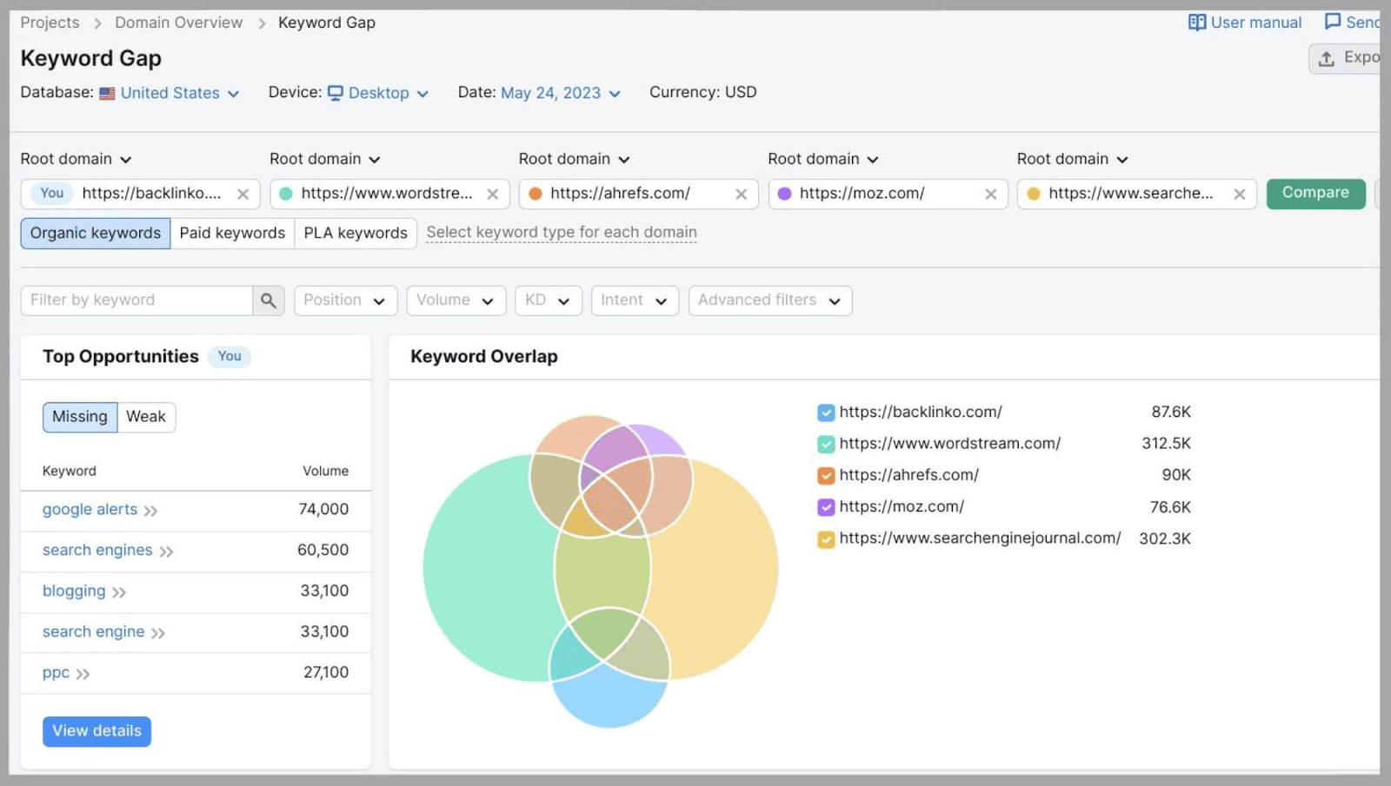This screenshot has height=786, width=1391.
Task: Click the View details button
Action: (96, 730)
